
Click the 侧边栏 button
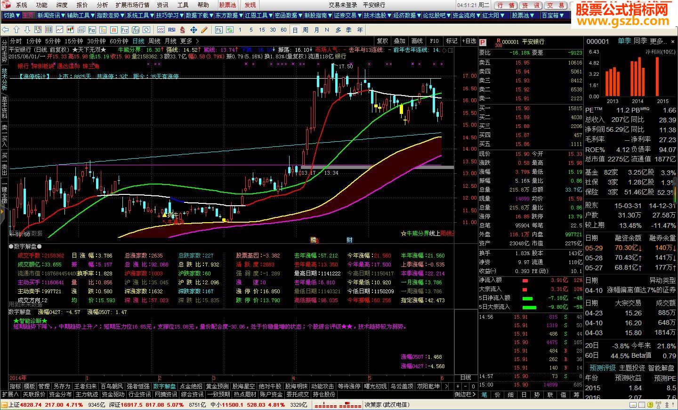(x=465, y=394)
